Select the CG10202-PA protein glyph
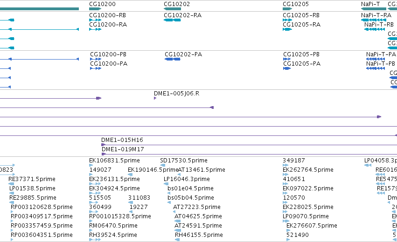 tap(173, 59)
